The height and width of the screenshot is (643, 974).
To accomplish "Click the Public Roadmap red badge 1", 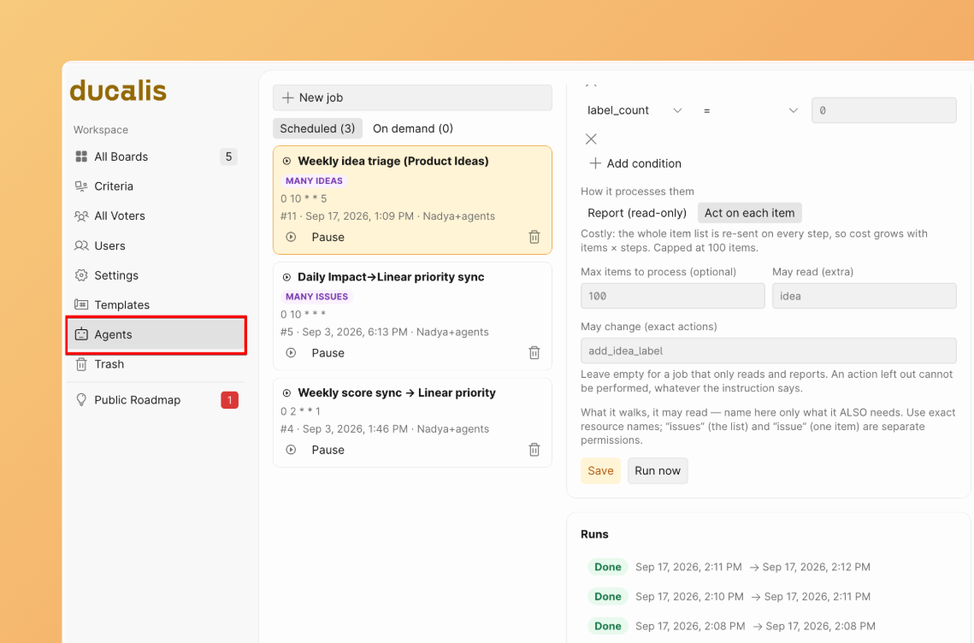I will tap(230, 399).
